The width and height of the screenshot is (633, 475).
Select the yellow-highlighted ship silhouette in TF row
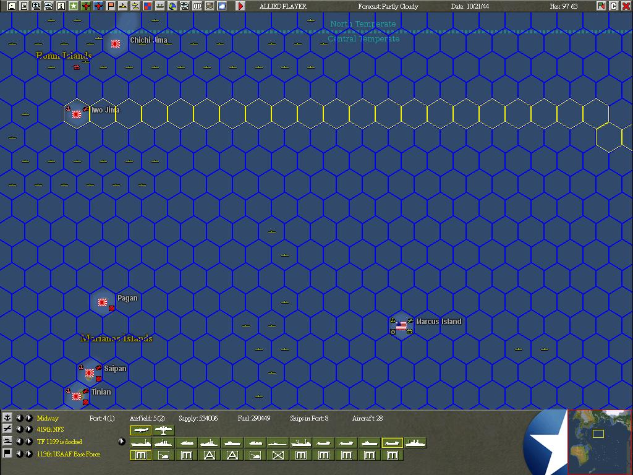coord(392,443)
